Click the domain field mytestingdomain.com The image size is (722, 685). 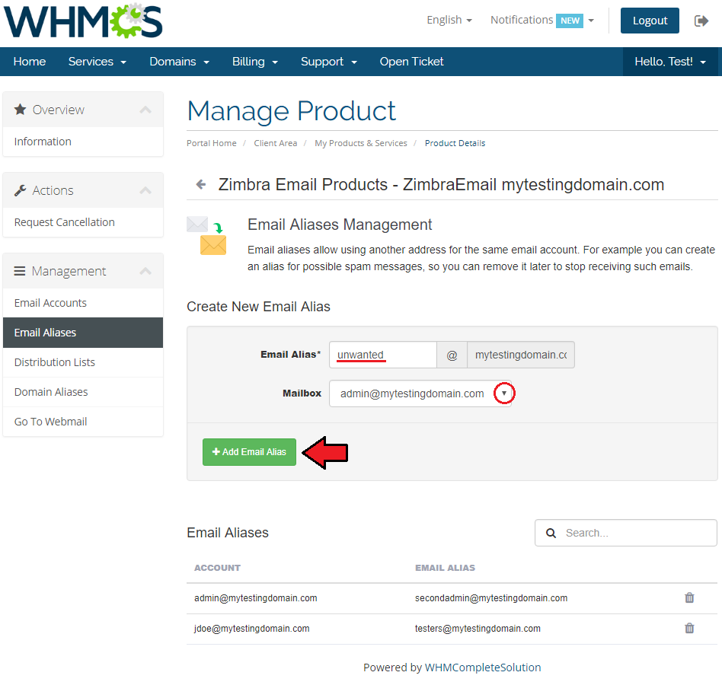521,355
